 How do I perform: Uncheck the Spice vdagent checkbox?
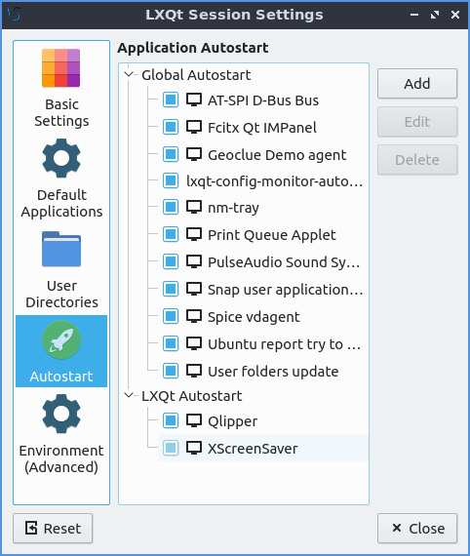pos(171,316)
